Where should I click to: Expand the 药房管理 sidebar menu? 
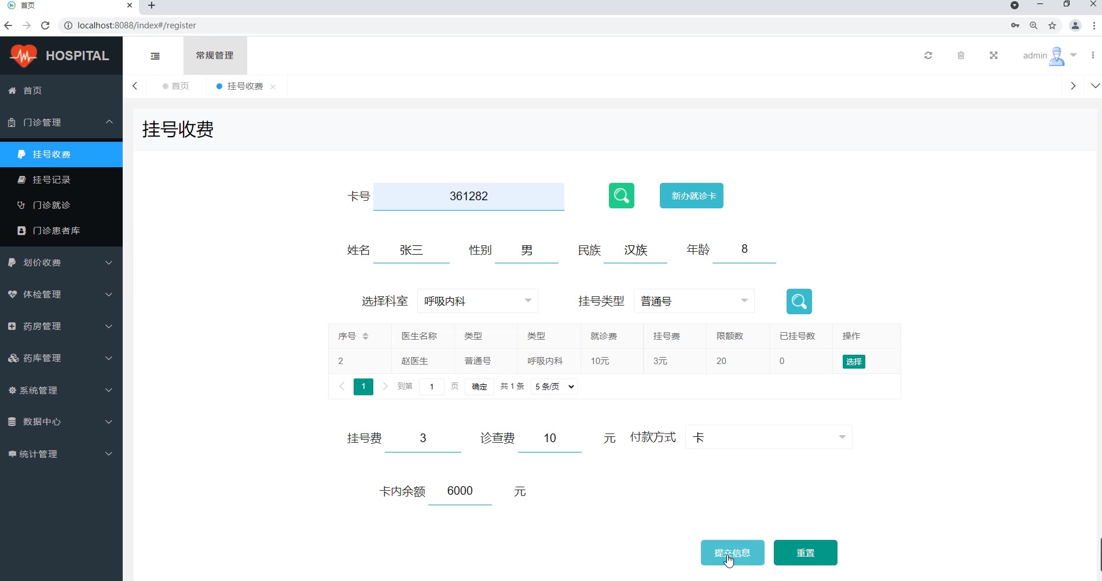click(61, 326)
